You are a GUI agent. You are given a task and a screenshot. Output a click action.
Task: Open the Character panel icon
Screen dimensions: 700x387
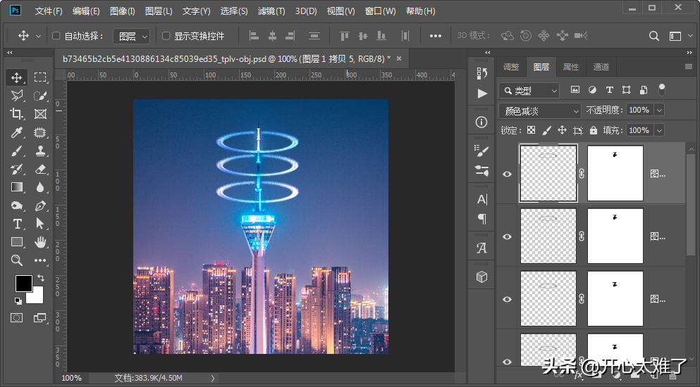point(481,199)
